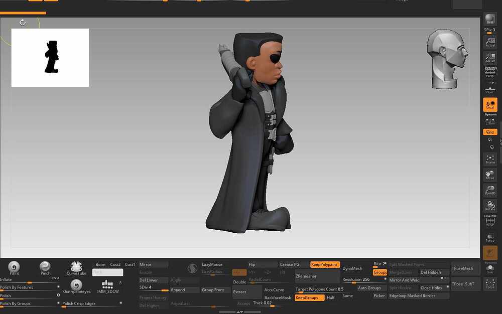Select the IMM_3DCW brush icon

[107, 286]
